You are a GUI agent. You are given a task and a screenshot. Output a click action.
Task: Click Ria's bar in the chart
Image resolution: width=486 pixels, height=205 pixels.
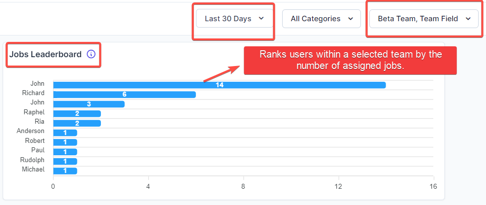pyautogui.click(x=77, y=123)
